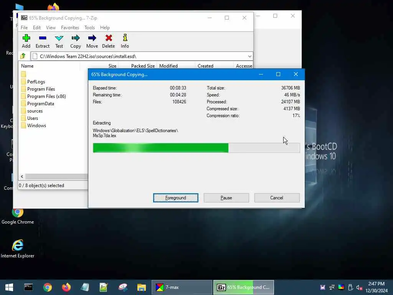This screenshot has height=295, width=393.
Task: Minimize the Background Copying dialog
Action: point(261,74)
